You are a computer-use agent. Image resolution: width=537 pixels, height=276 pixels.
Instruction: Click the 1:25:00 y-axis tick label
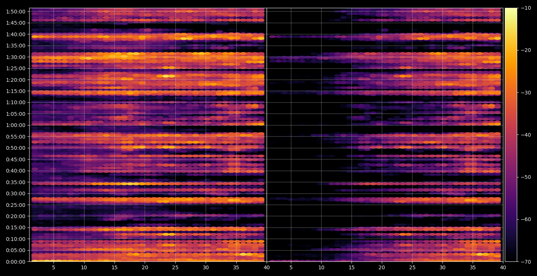point(16,68)
